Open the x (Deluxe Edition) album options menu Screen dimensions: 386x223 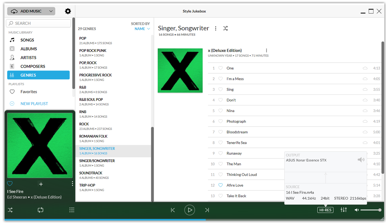click(266, 50)
